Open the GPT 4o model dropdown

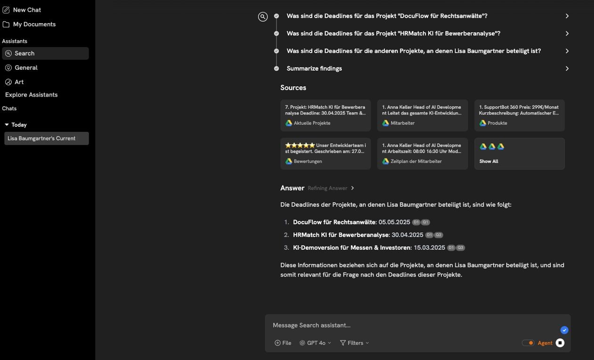pyautogui.click(x=315, y=343)
